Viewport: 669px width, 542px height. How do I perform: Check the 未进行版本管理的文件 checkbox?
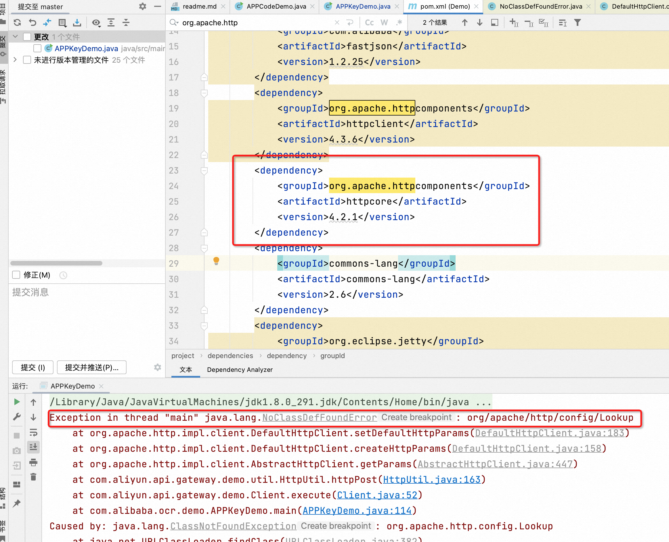tap(27, 60)
